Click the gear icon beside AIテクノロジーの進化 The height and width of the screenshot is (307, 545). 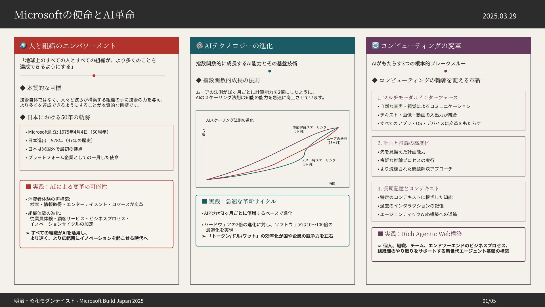click(200, 45)
